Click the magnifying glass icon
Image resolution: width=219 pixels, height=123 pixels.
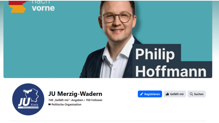pyautogui.click(x=191, y=94)
